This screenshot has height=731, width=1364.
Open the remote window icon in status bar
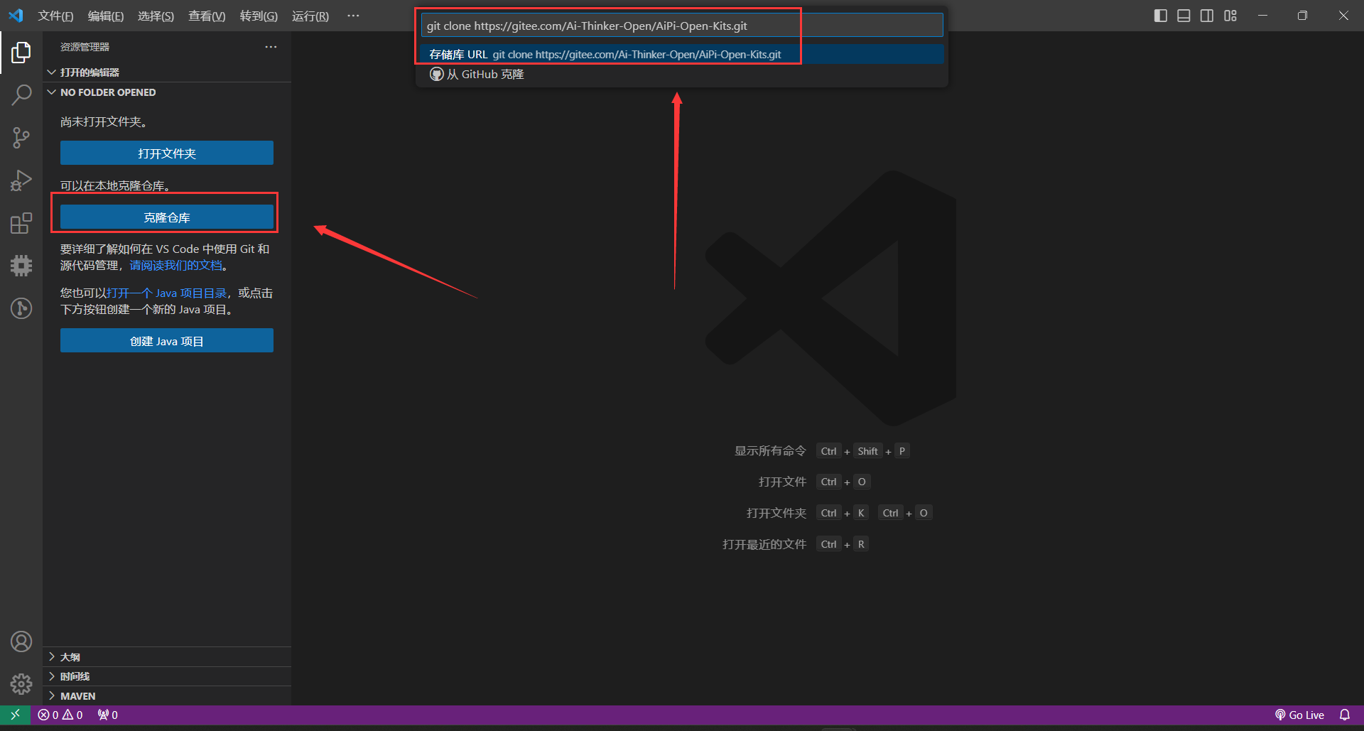click(x=15, y=715)
